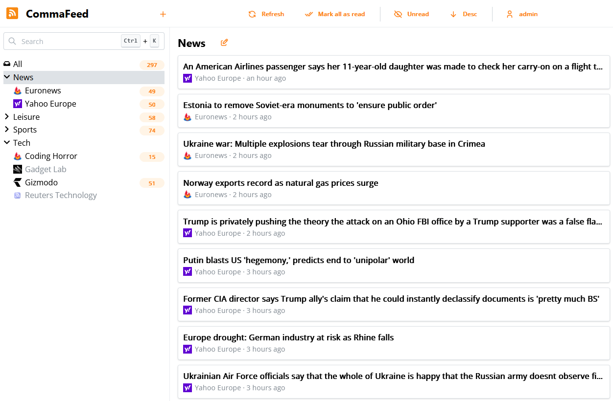Expand the Leisure category
This screenshot has height=401, width=613.
[26, 117]
